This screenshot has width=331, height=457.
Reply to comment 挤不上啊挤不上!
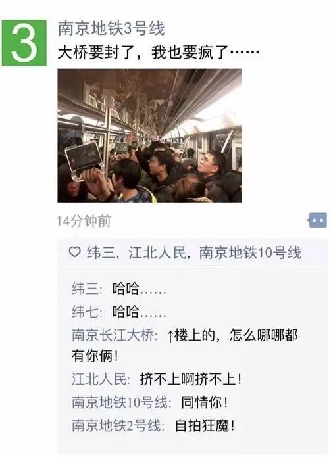(191, 379)
